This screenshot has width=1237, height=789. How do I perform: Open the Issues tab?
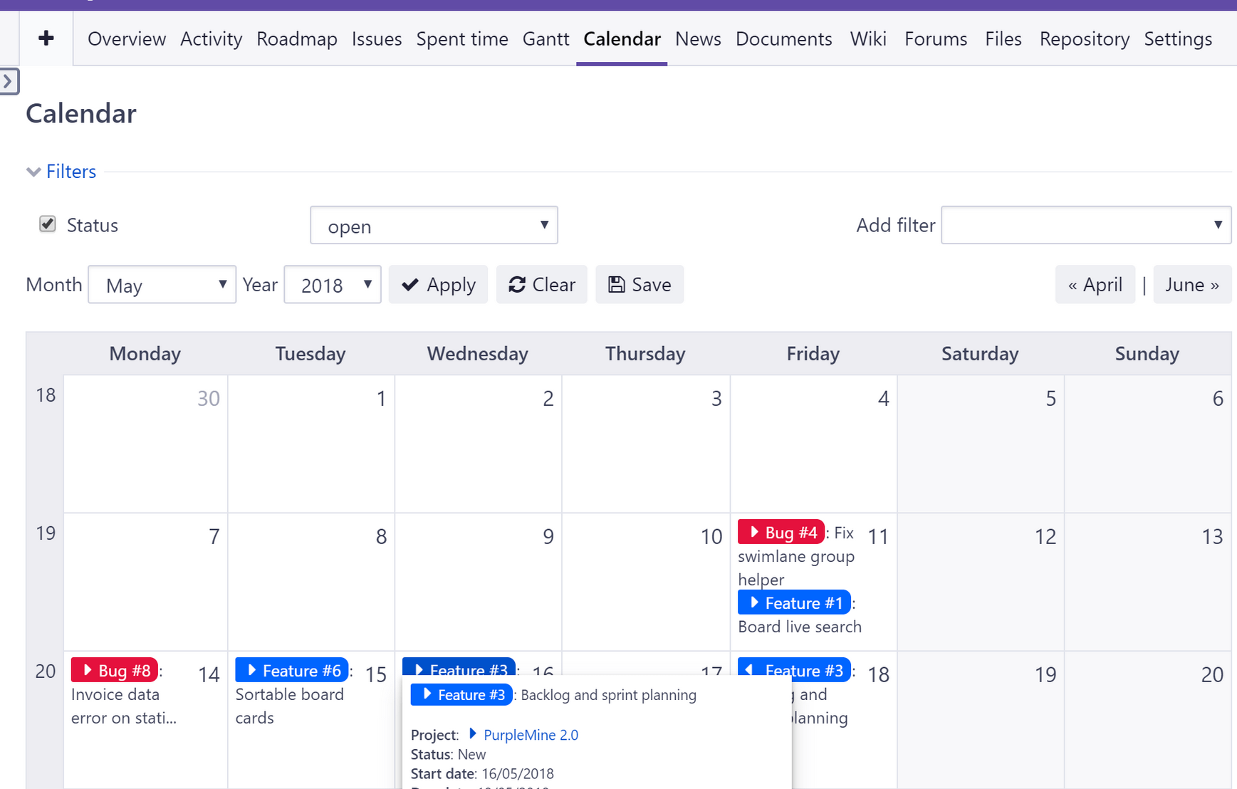[376, 38]
